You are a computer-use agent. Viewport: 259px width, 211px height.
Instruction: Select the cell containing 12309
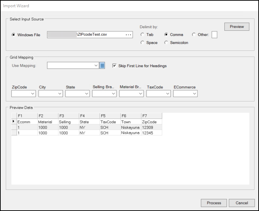pyautogui.click(x=151, y=127)
